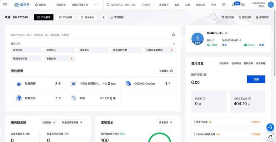Click the large account avatar in profile card

point(197,39)
